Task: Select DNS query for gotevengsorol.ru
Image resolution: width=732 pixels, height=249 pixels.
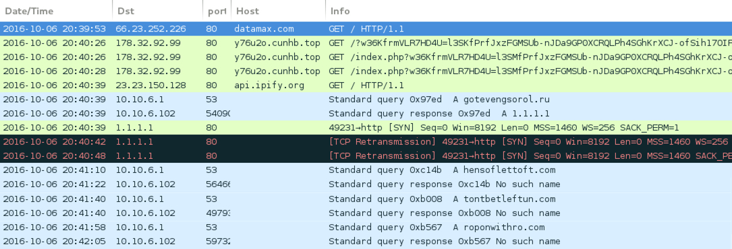Action: 366,100
